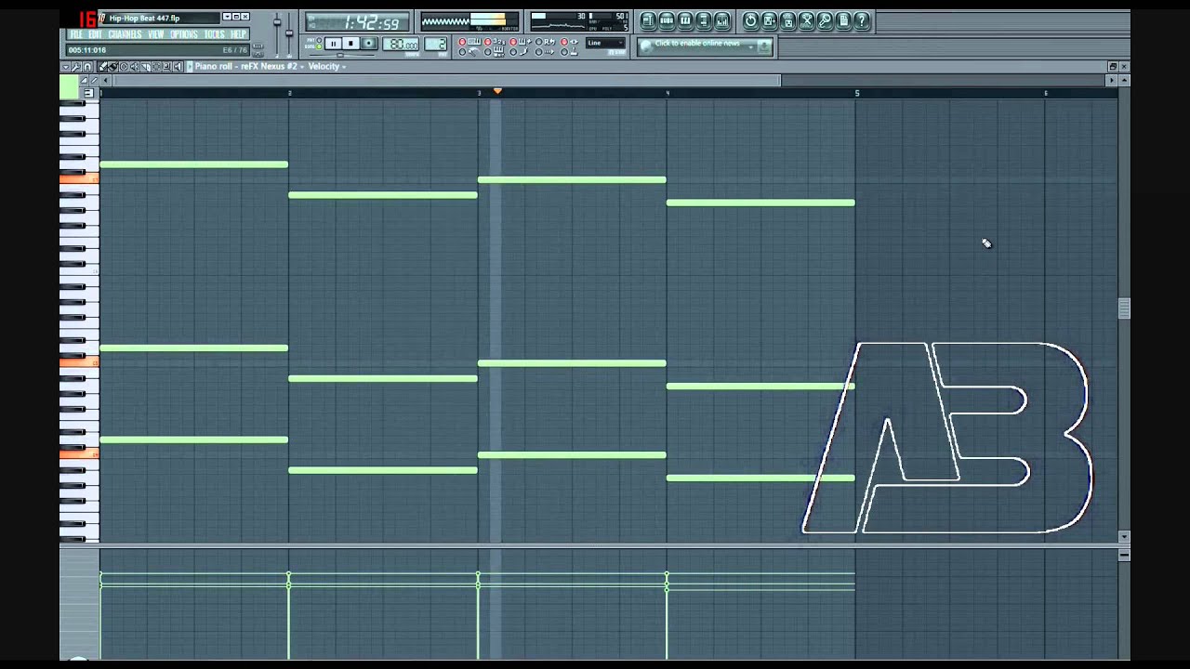Open the mixer window button
Viewport: 1190px width, 669px height.
[721, 20]
